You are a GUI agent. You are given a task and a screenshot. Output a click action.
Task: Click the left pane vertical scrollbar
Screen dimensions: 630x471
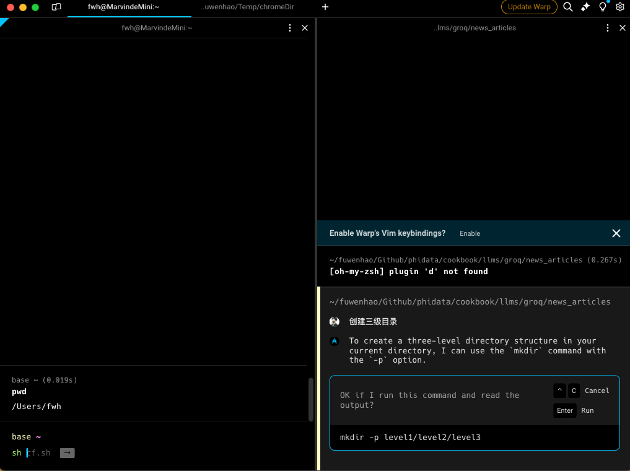tap(311, 399)
